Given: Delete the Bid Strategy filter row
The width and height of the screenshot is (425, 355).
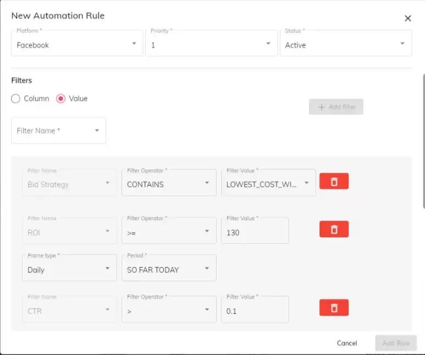Looking at the screenshot, I should tap(334, 181).
